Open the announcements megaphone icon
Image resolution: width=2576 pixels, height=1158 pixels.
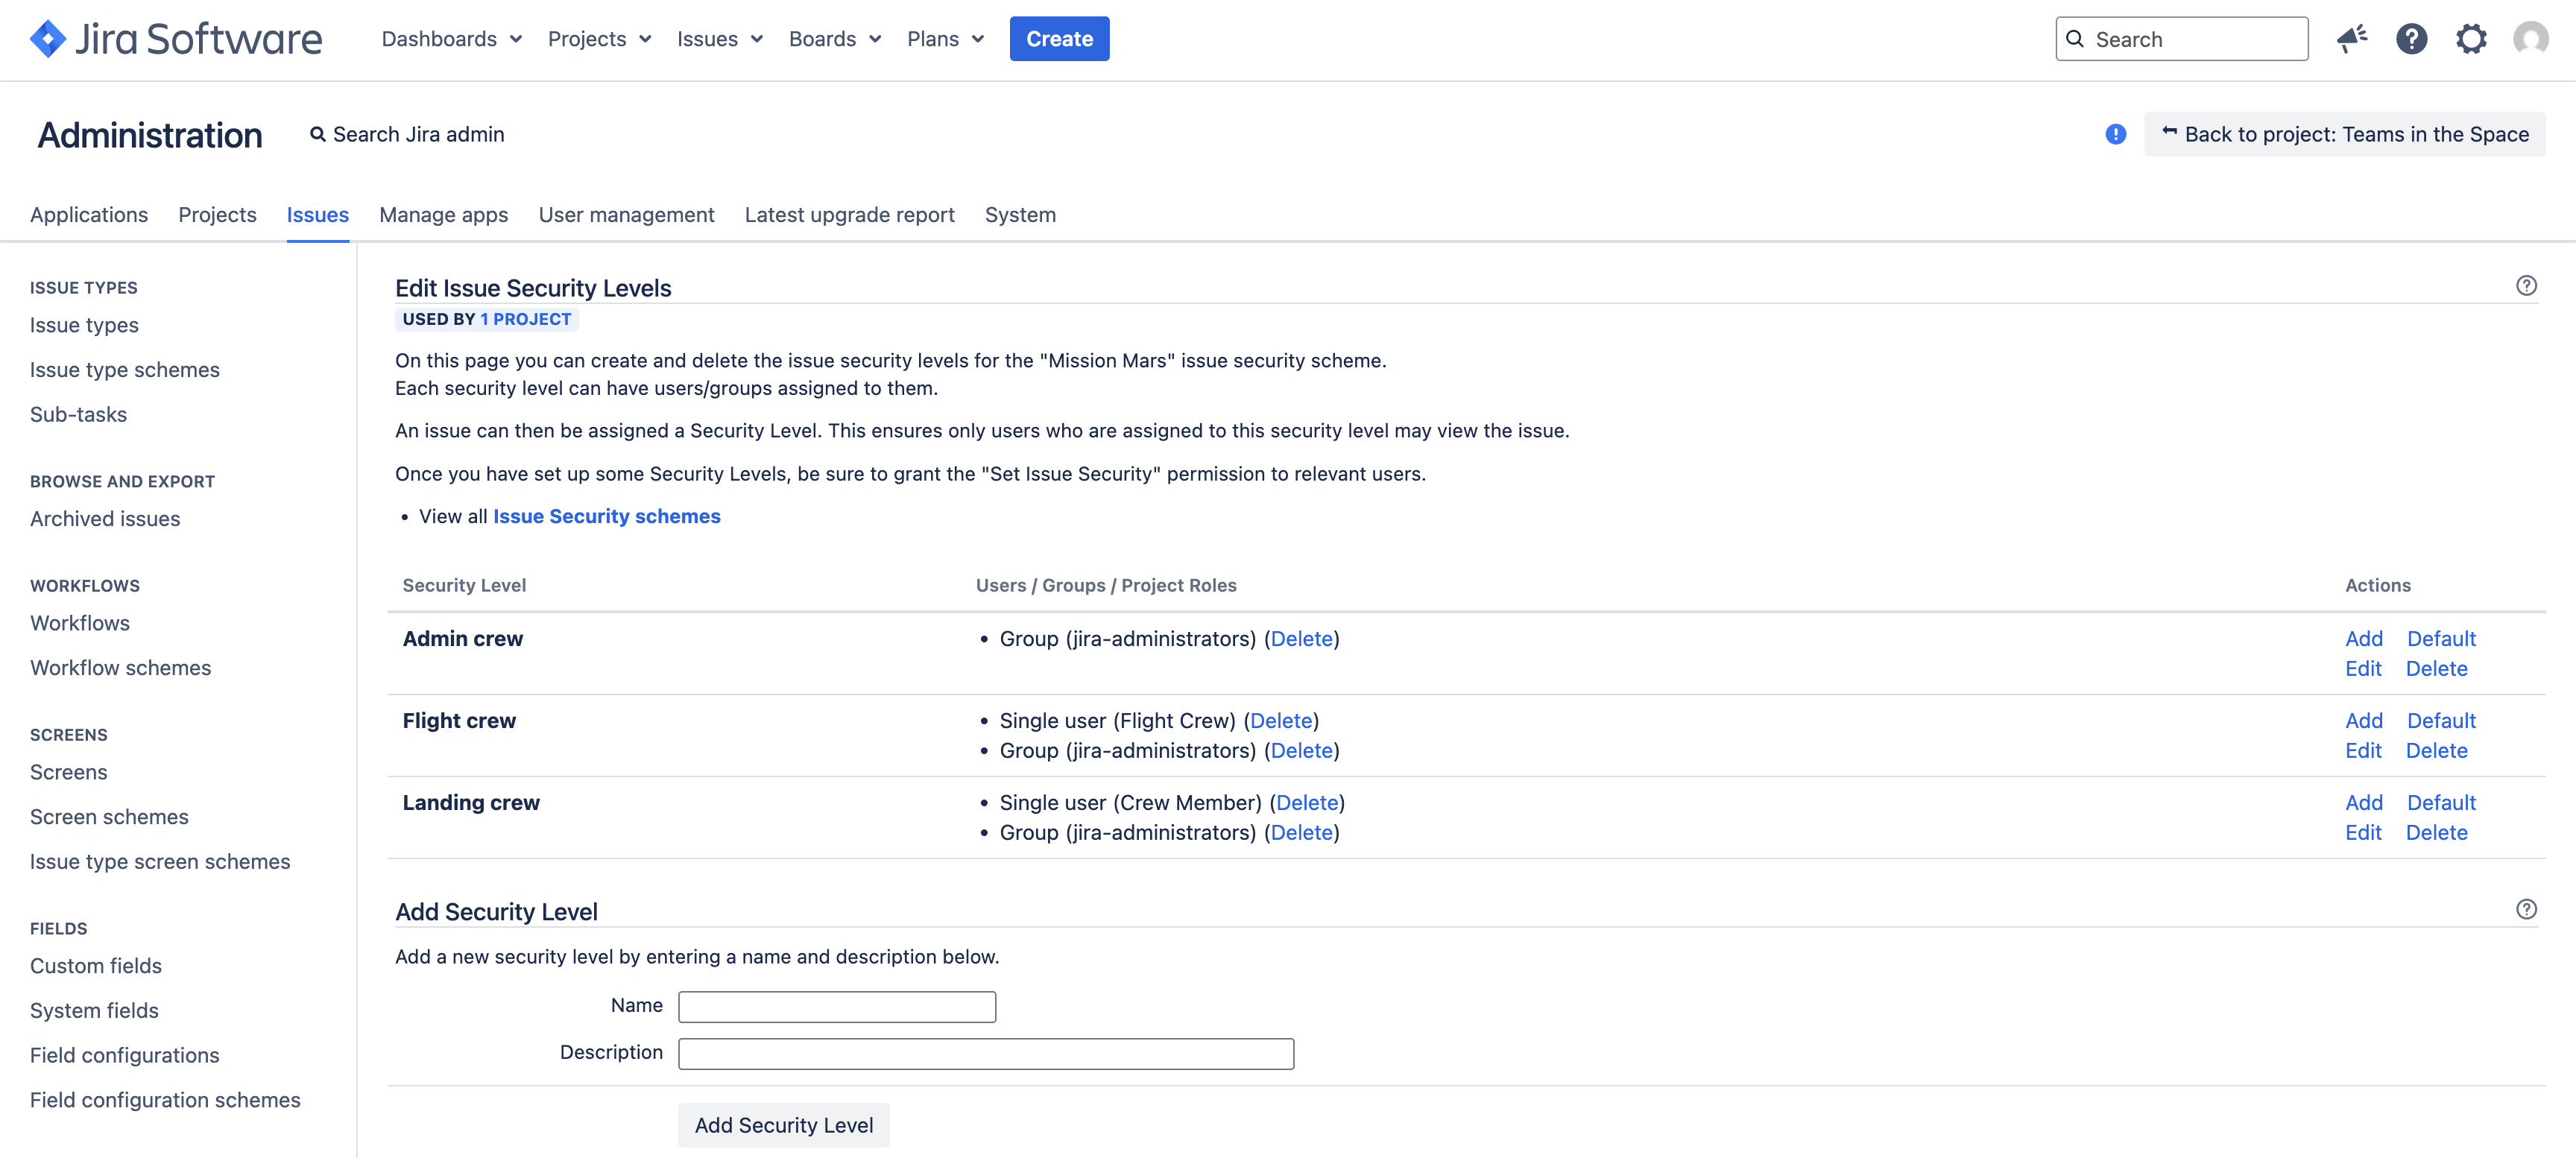(2352, 39)
